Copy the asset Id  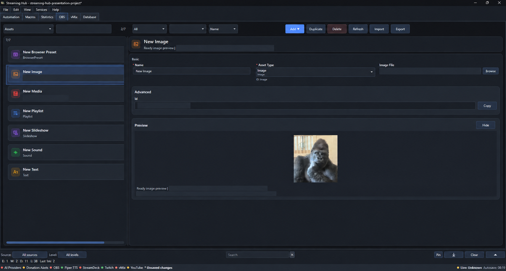[x=487, y=106]
